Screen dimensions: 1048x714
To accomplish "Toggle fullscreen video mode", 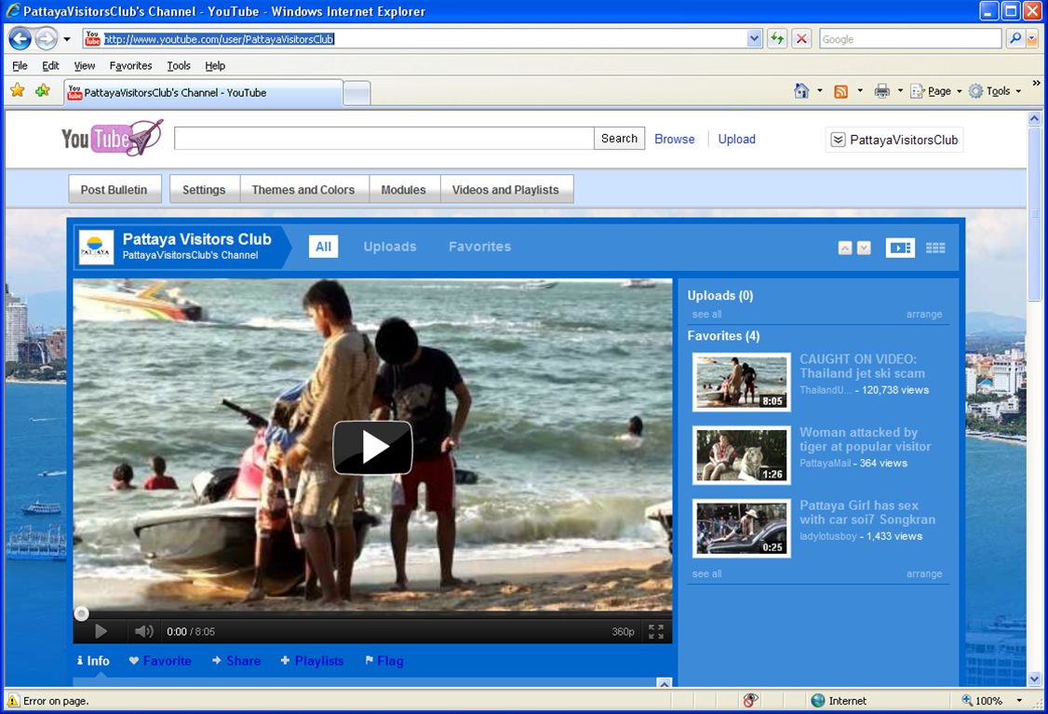I will pos(655,631).
